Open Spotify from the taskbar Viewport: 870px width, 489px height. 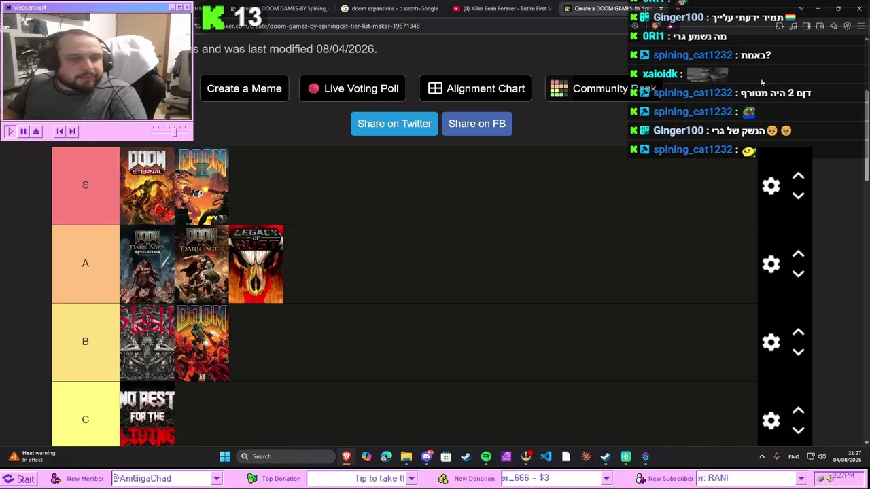click(x=486, y=456)
